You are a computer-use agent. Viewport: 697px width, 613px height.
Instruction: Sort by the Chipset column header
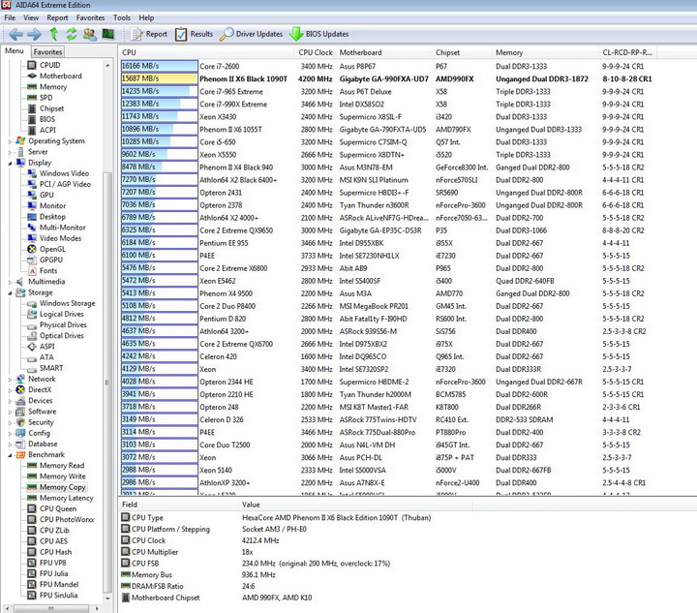(x=462, y=52)
